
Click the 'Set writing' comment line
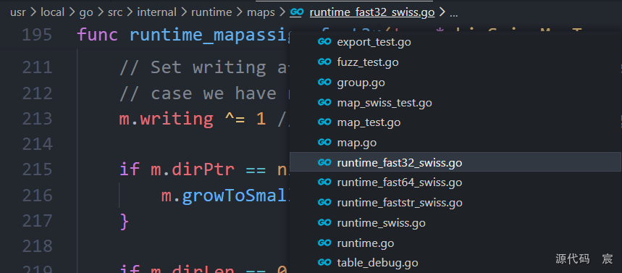click(204, 67)
